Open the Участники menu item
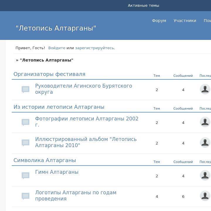Screen dimensions: 211x211 (x=185, y=21)
